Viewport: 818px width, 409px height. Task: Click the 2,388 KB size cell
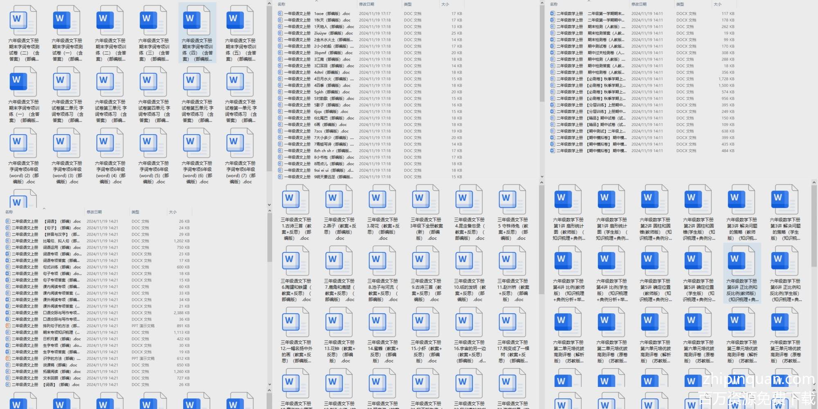pos(182,313)
